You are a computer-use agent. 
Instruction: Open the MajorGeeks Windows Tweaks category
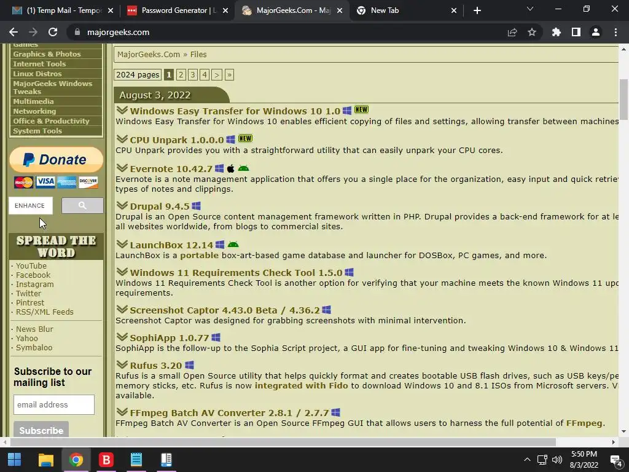click(53, 87)
